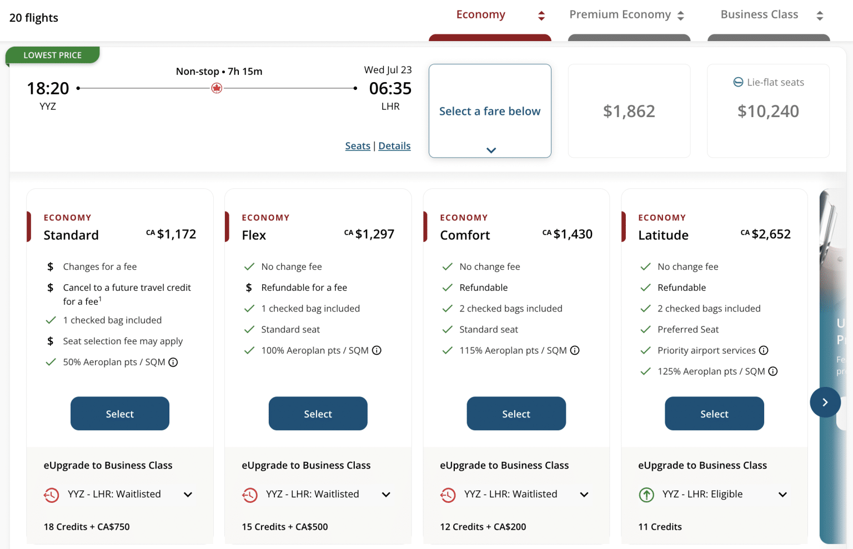Toggle Premium Economy sort arrows
The width and height of the screenshot is (853, 549).
(681, 15)
